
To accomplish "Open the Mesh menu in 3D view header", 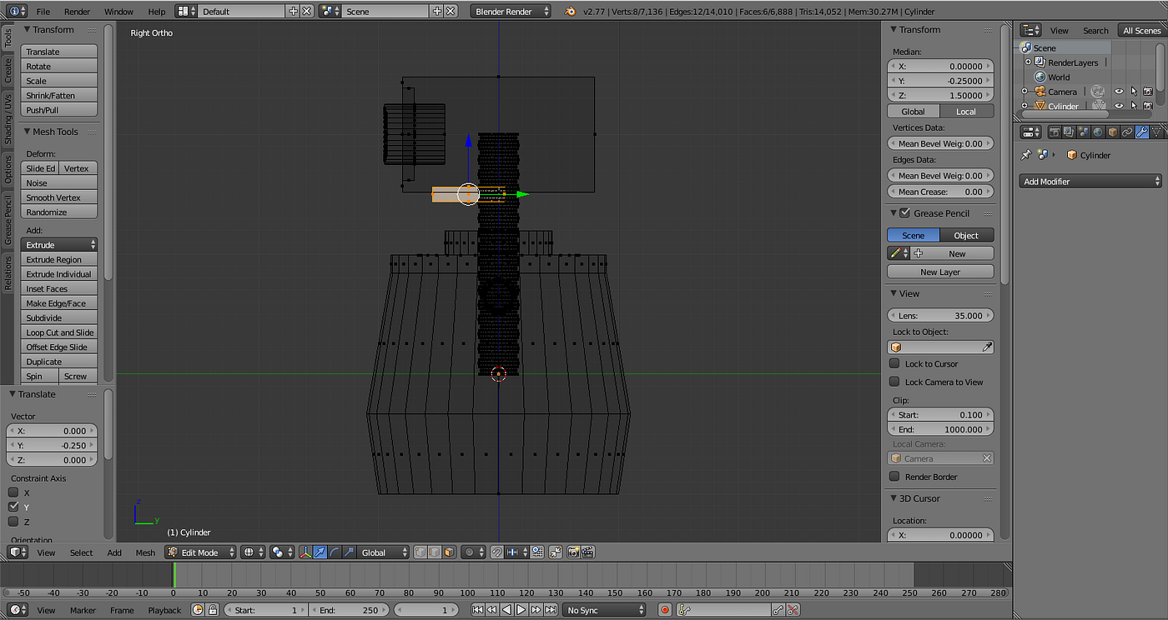I will 145,552.
